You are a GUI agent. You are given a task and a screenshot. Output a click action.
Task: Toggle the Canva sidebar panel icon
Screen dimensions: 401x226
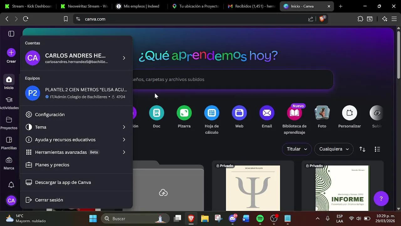coord(11,34)
